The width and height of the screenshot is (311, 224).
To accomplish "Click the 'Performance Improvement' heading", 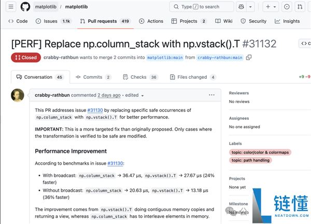I will click(70, 151).
